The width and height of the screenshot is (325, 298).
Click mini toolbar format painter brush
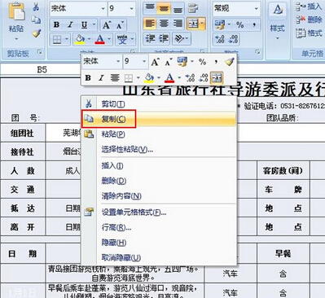tap(230, 62)
